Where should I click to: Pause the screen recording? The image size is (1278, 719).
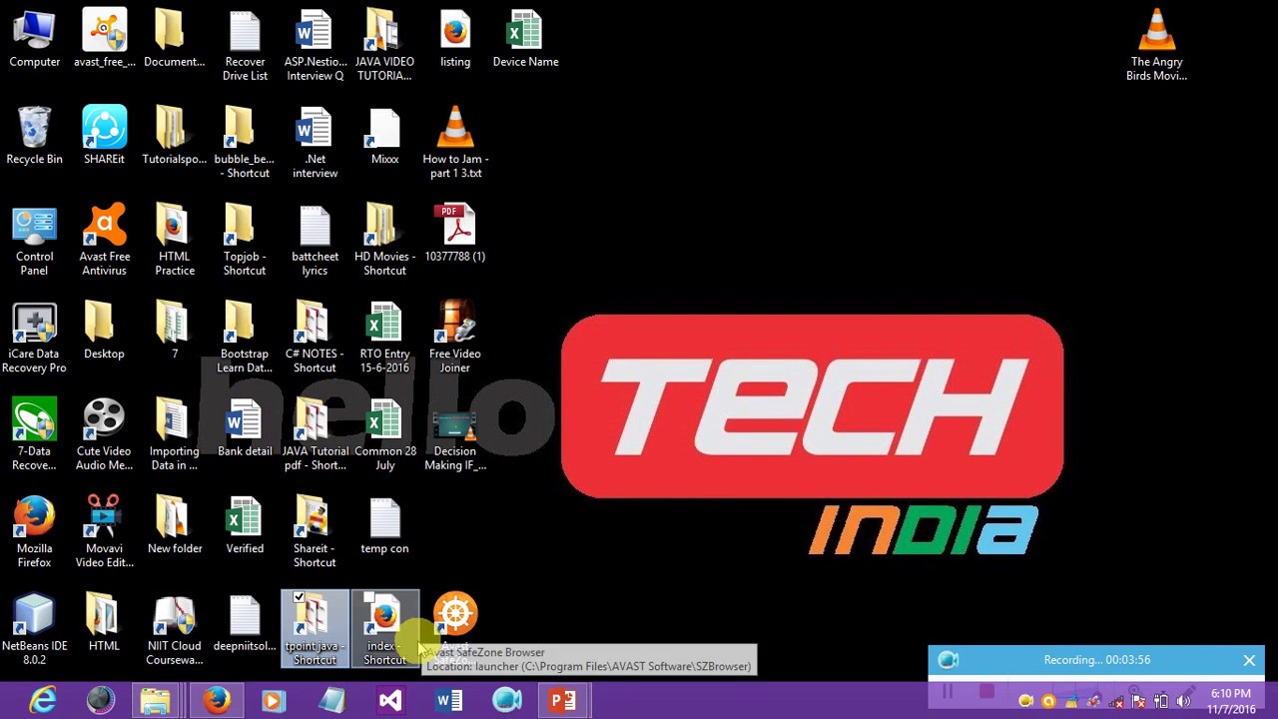947,691
